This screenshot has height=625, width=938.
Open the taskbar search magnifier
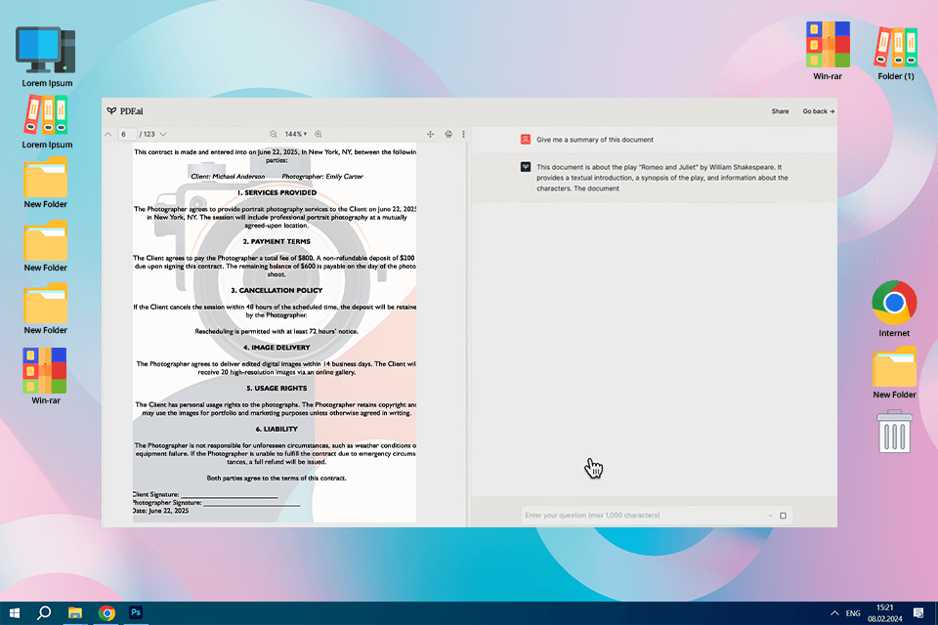44,612
